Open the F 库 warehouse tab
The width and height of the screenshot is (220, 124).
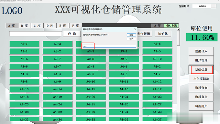pyautogui.click(x=76, y=26)
